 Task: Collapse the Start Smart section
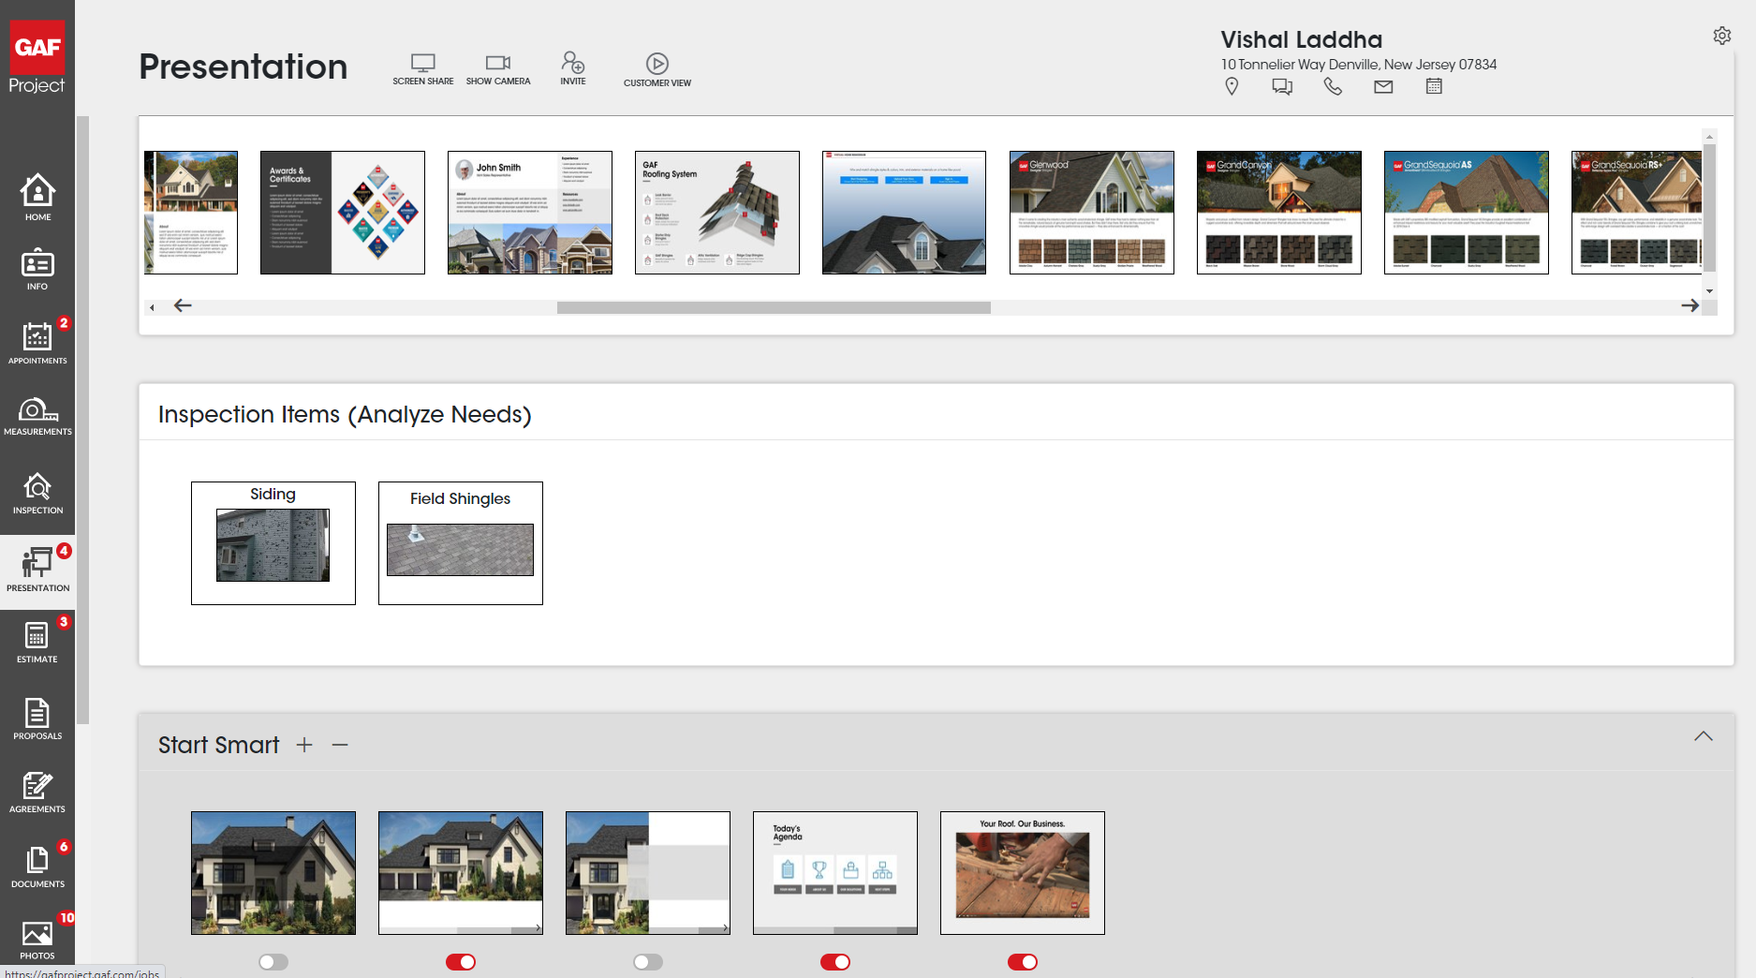[x=1704, y=736]
